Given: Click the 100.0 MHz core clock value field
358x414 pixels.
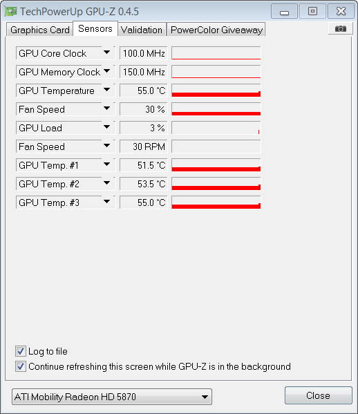Looking at the screenshot, I should pos(144,53).
